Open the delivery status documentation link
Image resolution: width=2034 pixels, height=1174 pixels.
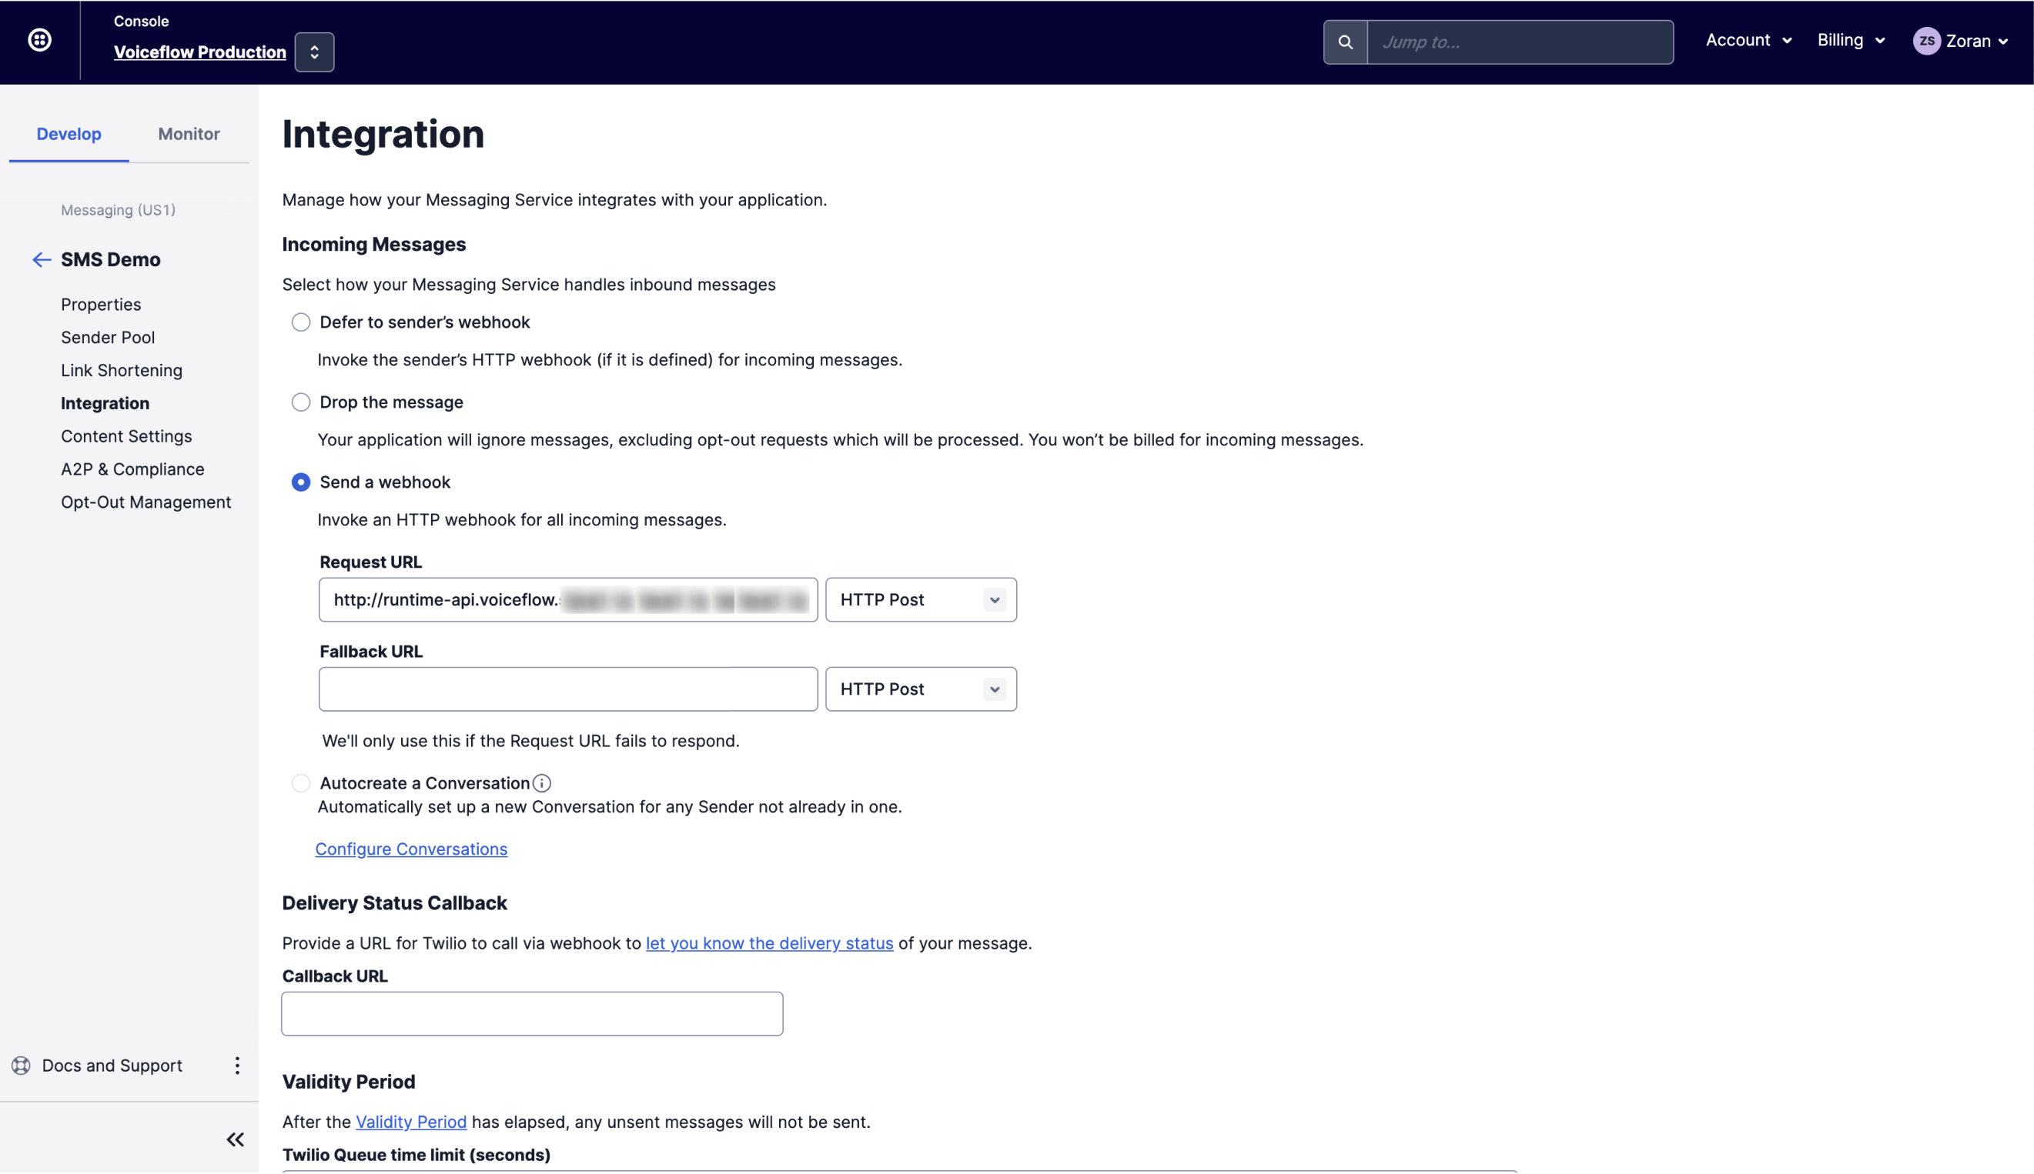(x=769, y=943)
